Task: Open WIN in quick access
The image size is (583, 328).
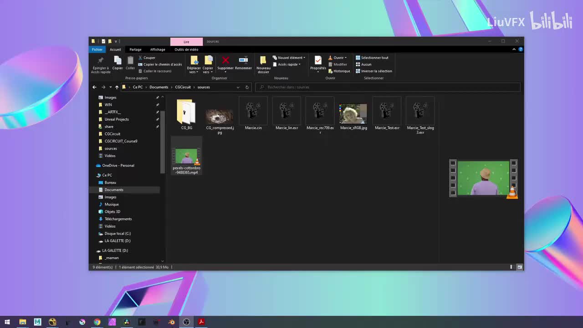Action: [x=108, y=105]
